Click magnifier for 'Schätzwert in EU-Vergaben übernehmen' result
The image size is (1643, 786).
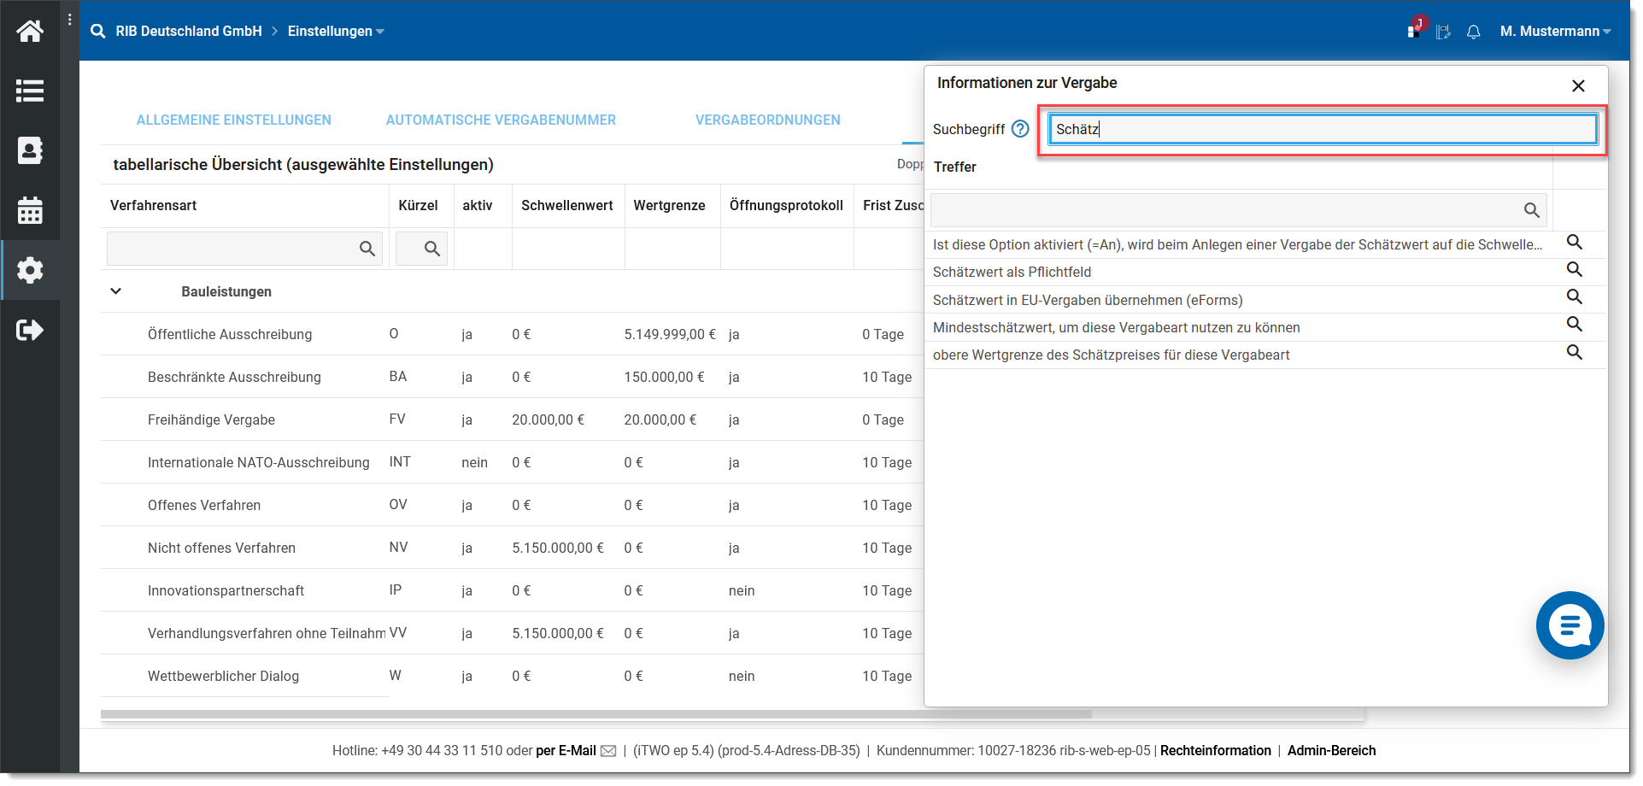[1574, 297]
